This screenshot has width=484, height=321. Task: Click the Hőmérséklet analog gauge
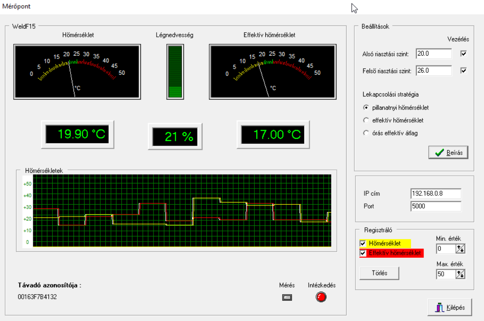click(77, 72)
